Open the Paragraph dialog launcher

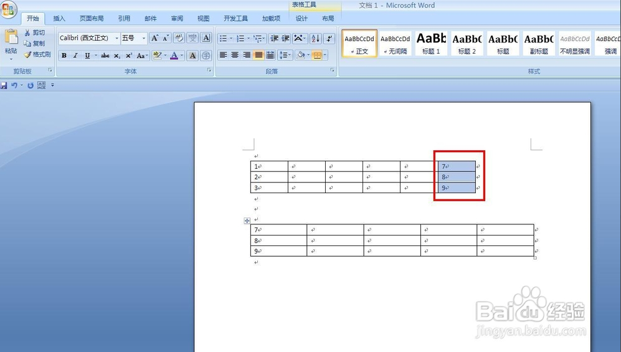point(333,70)
